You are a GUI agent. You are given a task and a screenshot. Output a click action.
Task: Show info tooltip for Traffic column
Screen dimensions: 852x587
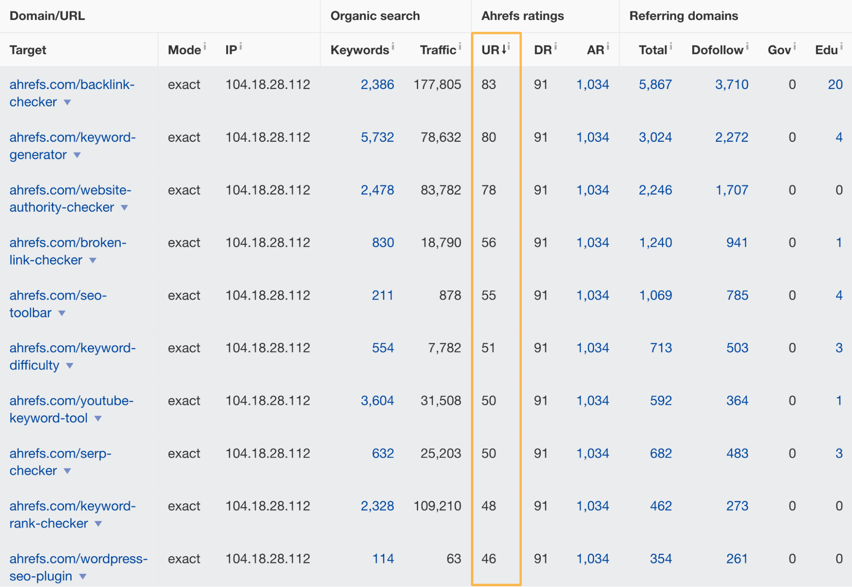(460, 46)
